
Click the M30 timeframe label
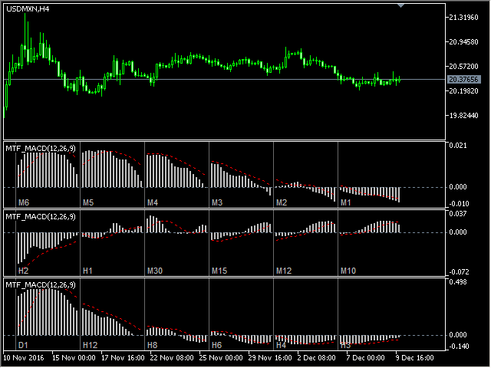point(155,271)
